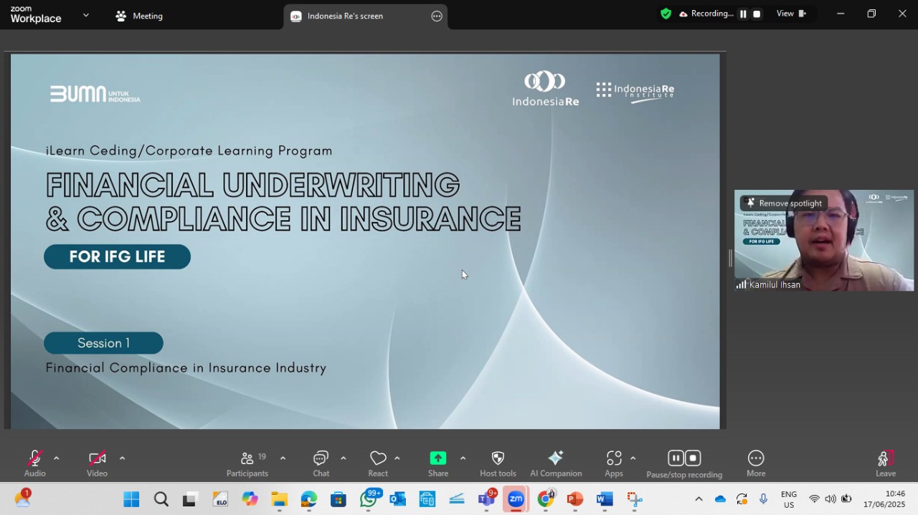
Task: Open WhatsApp from the taskbar
Action: pyautogui.click(x=369, y=499)
